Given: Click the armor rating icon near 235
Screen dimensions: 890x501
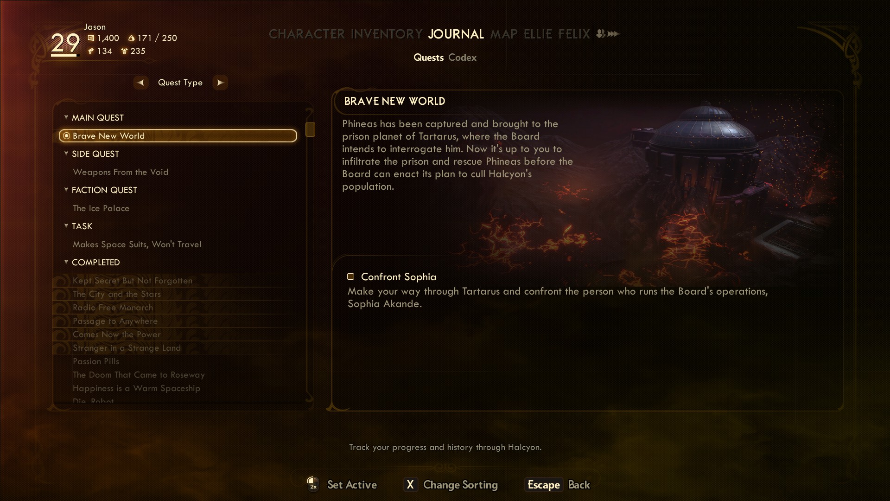Looking at the screenshot, I should pyautogui.click(x=124, y=51).
